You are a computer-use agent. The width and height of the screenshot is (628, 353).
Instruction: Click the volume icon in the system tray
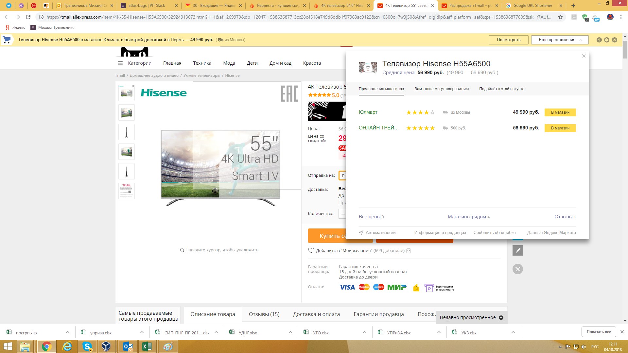point(584,347)
